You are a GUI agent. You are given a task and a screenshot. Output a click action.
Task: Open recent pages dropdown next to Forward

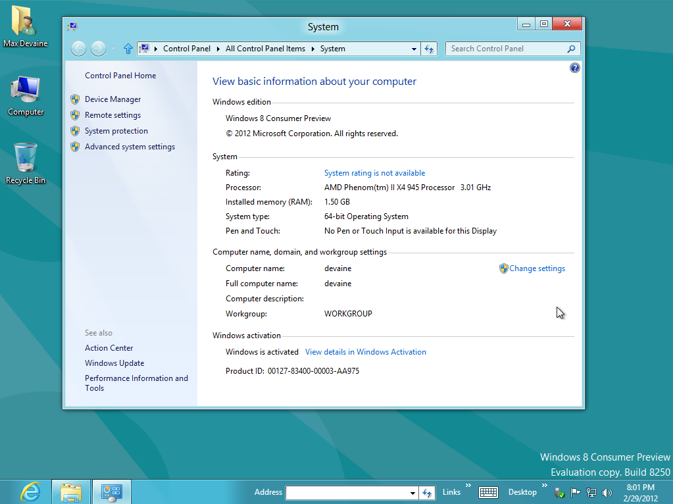[x=113, y=49]
